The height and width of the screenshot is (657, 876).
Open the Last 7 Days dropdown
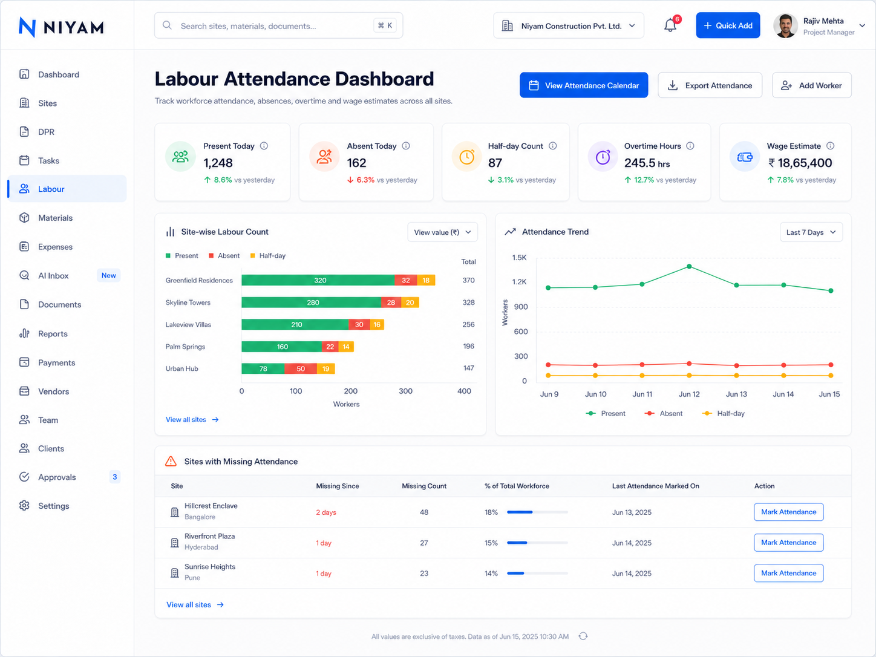(x=811, y=232)
